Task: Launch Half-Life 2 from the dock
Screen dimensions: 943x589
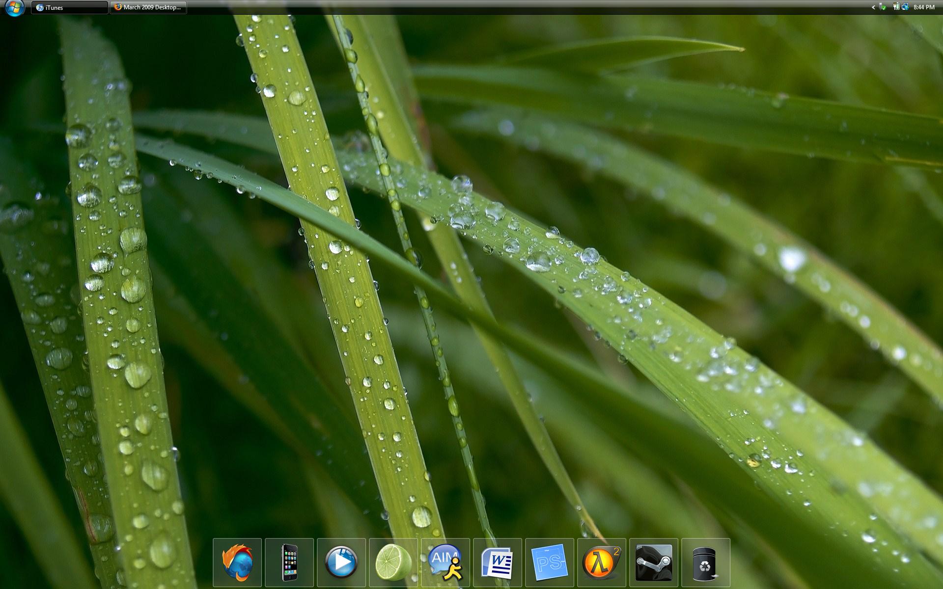Action: click(x=602, y=562)
